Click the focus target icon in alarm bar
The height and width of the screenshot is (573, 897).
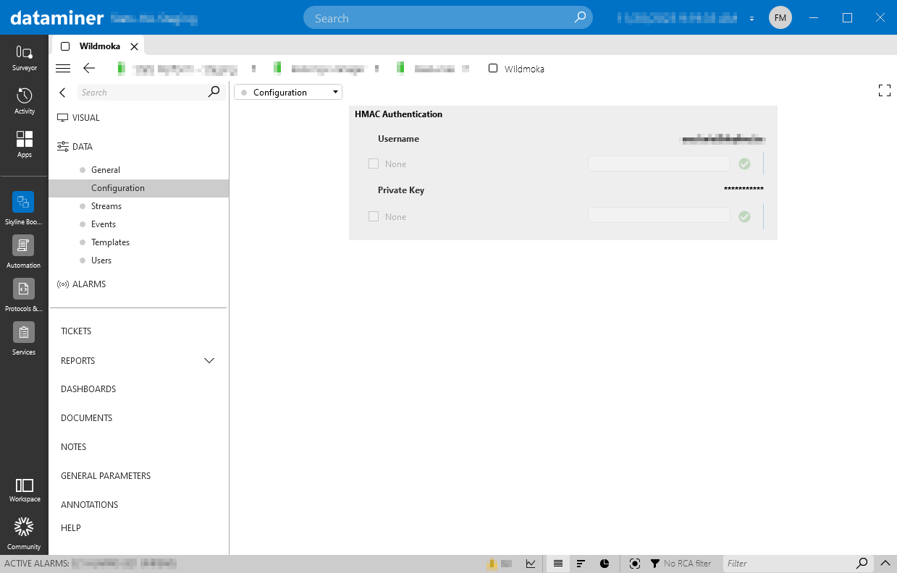pyautogui.click(x=635, y=564)
